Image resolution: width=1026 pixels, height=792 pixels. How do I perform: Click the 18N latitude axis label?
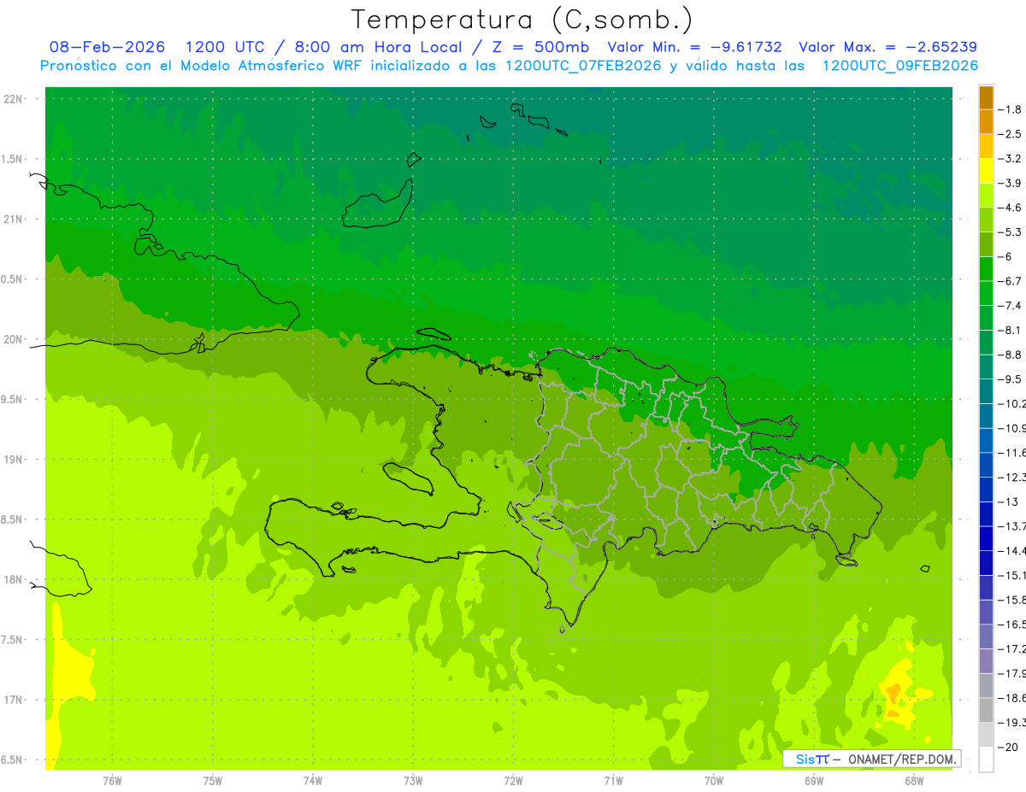point(13,579)
